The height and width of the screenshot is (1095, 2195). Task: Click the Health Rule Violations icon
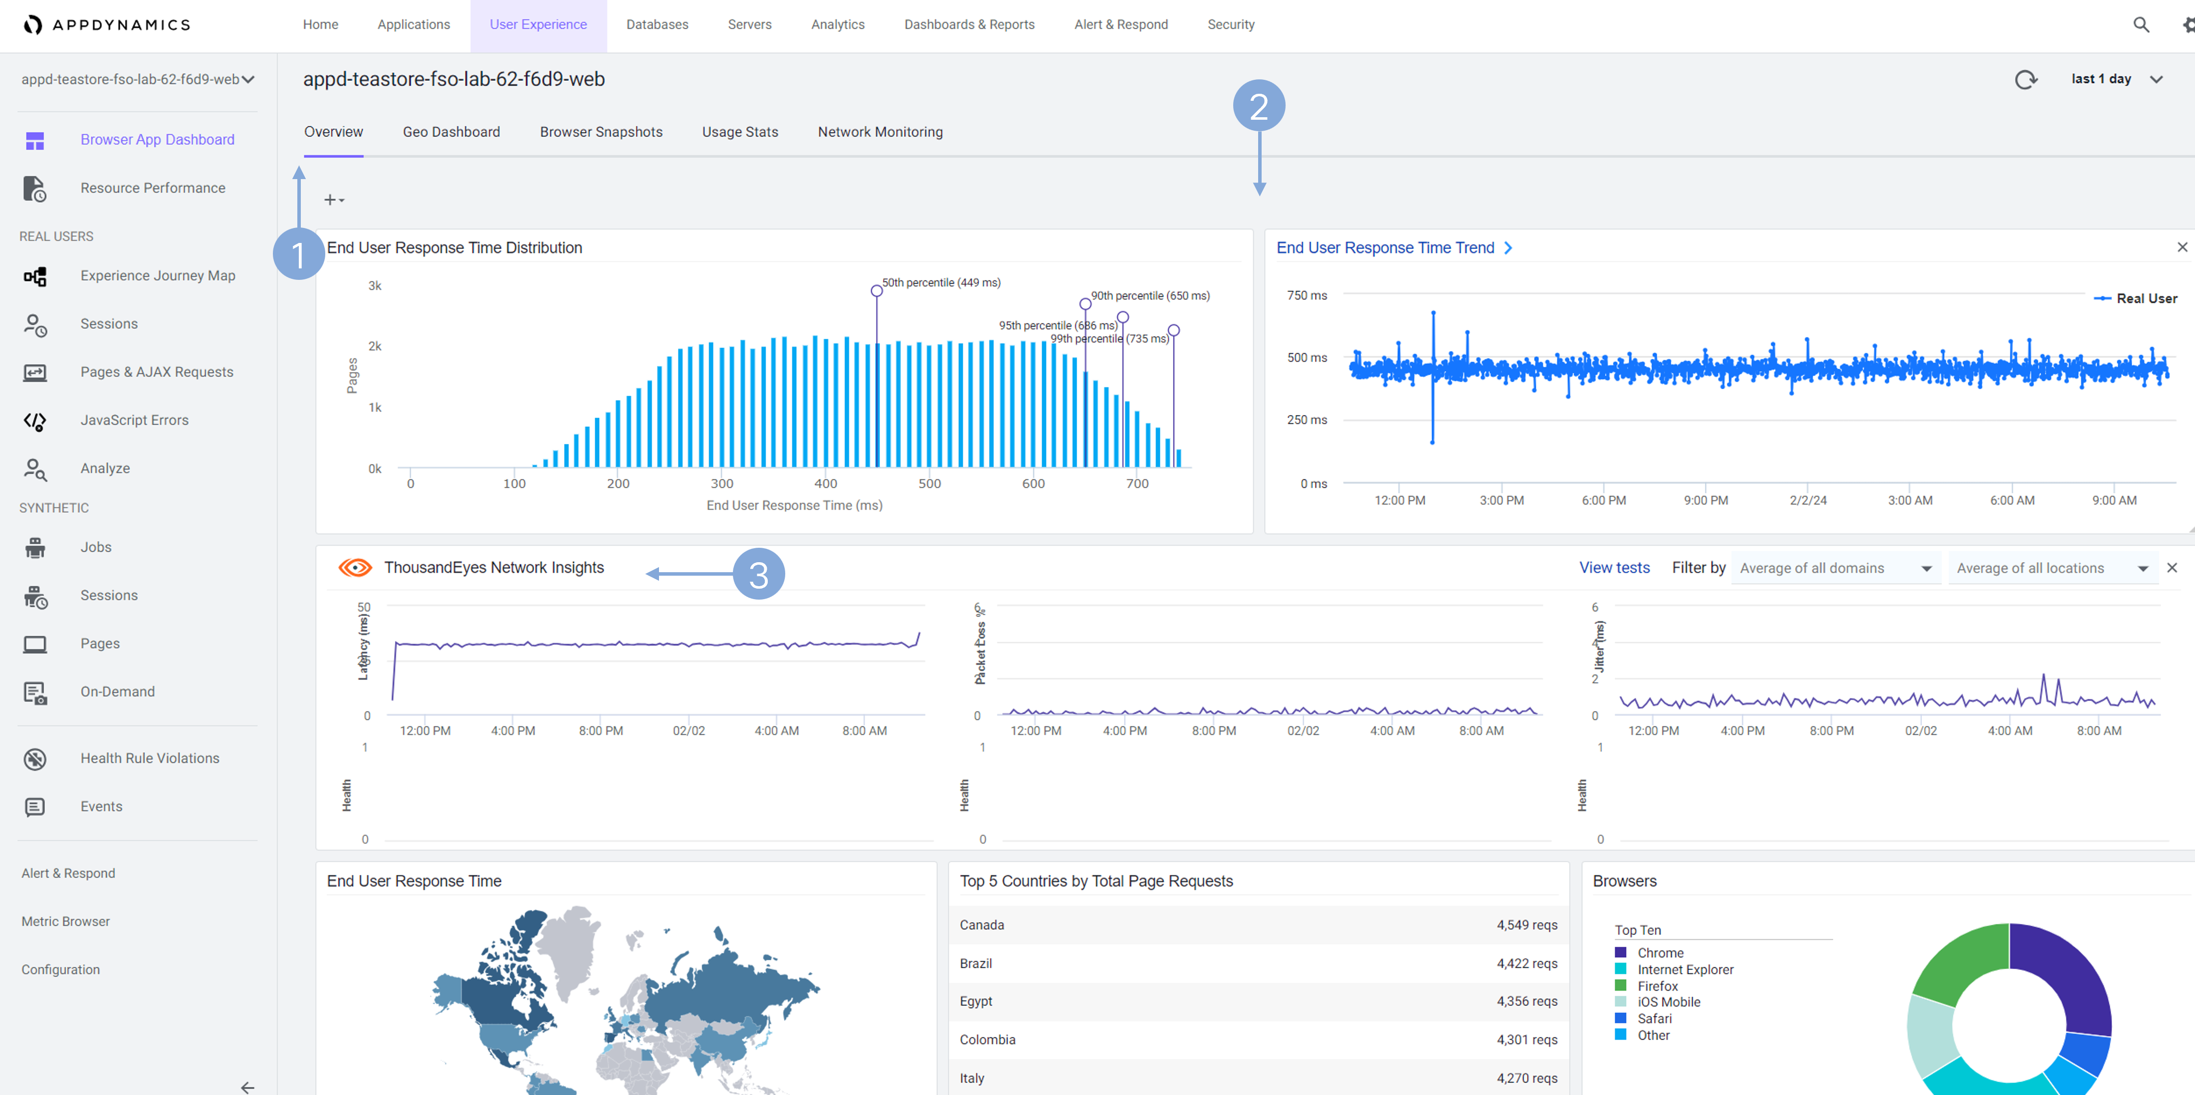tap(35, 758)
